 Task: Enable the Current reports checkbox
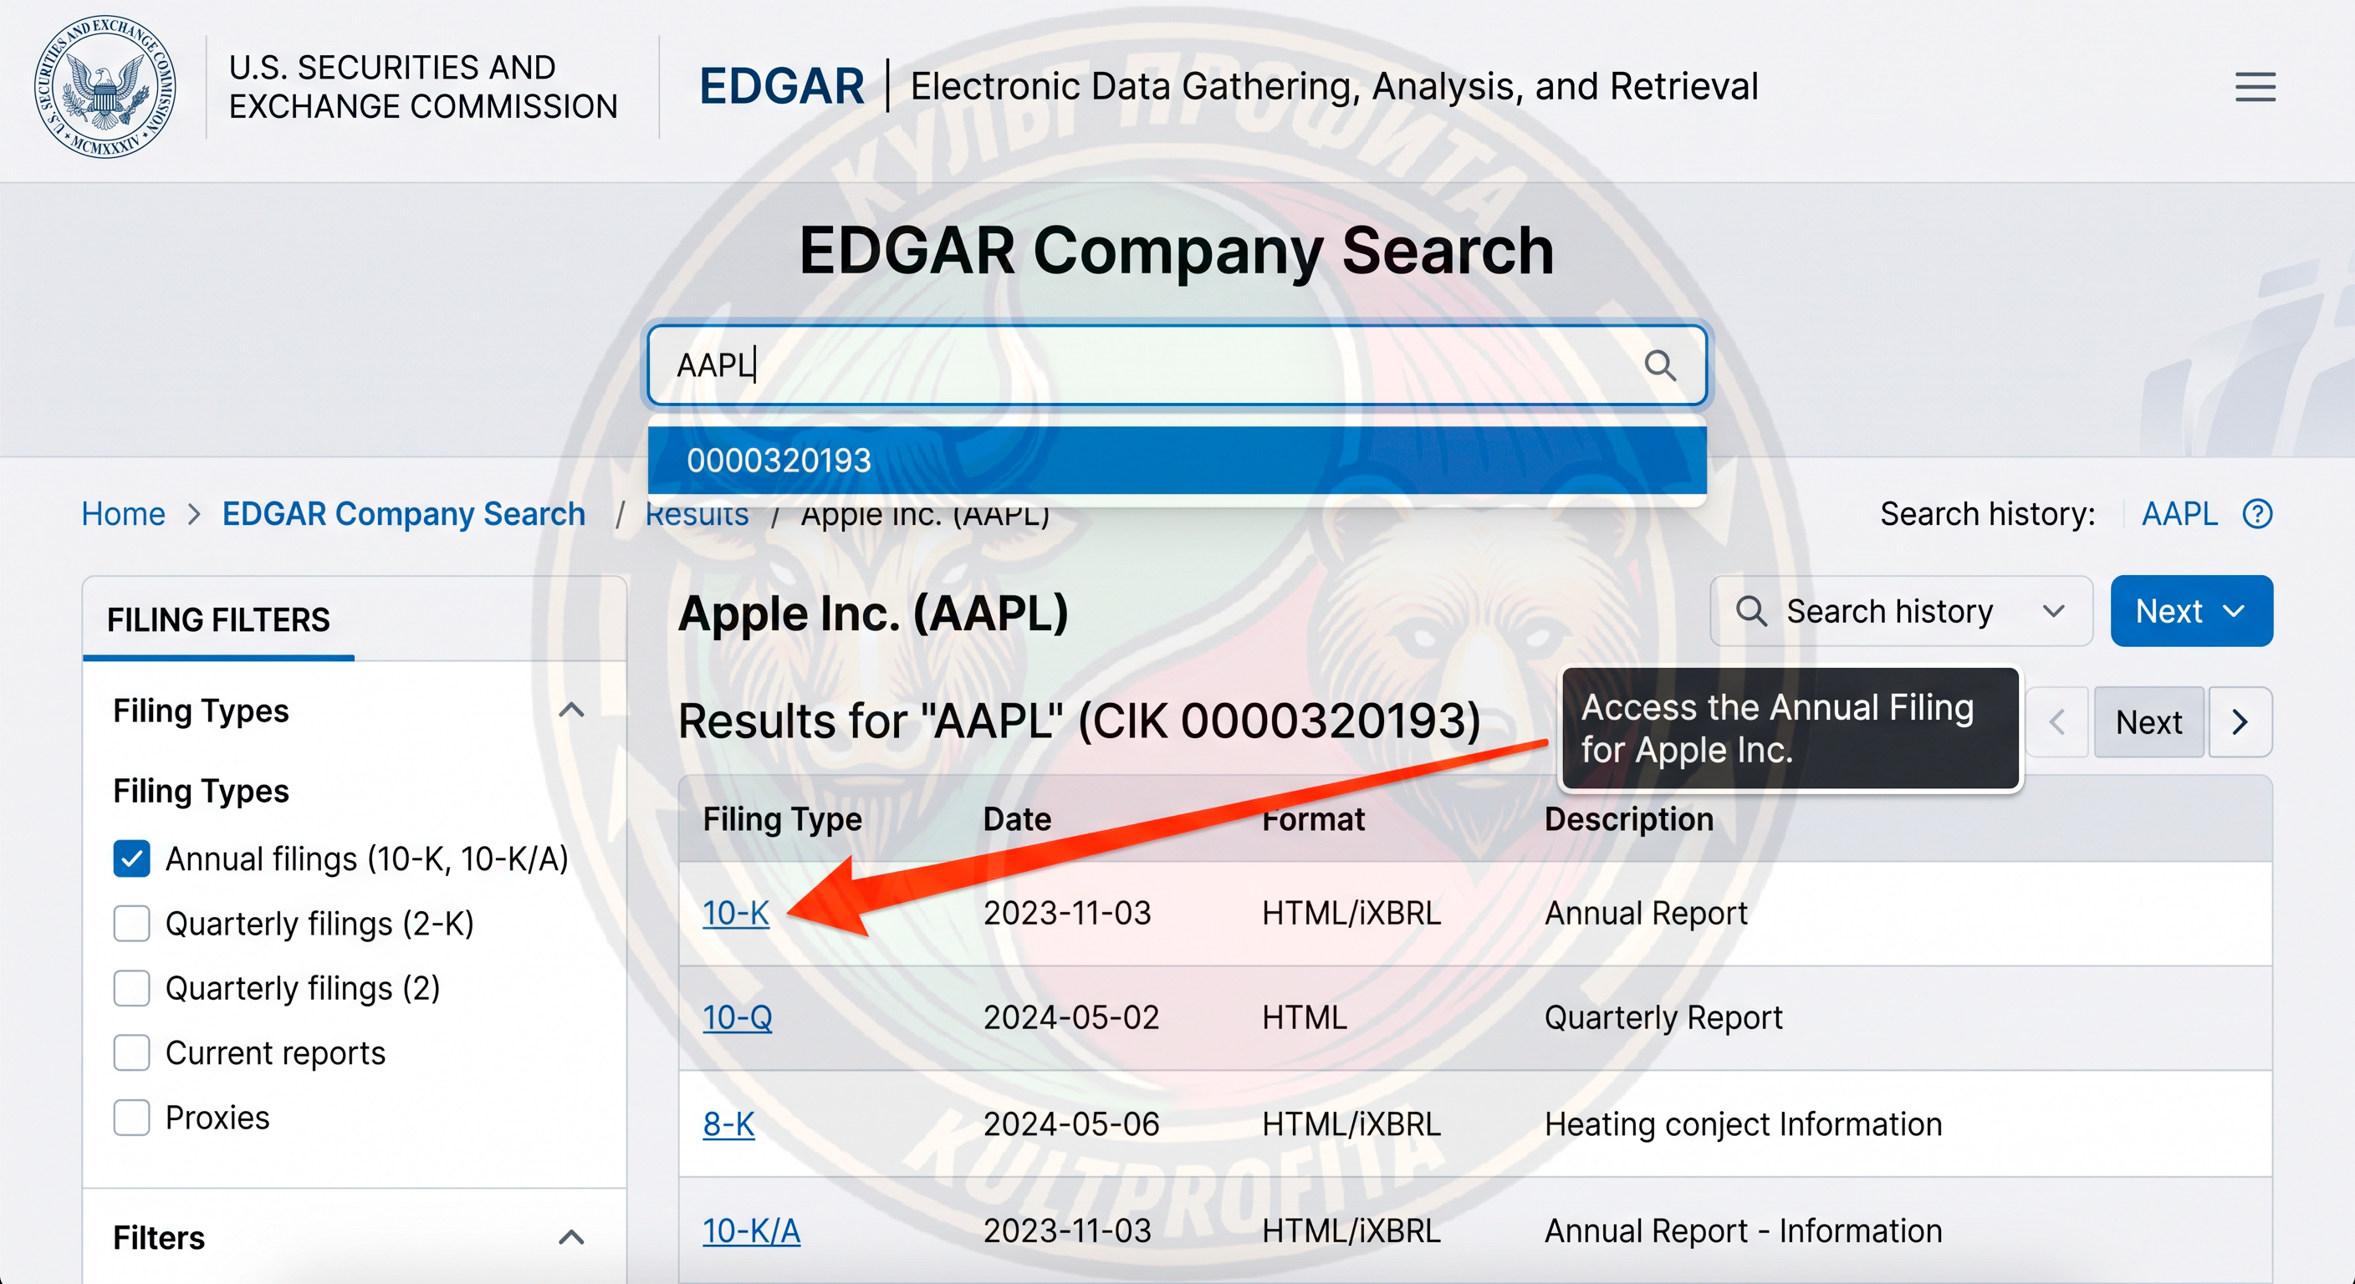point(131,1052)
